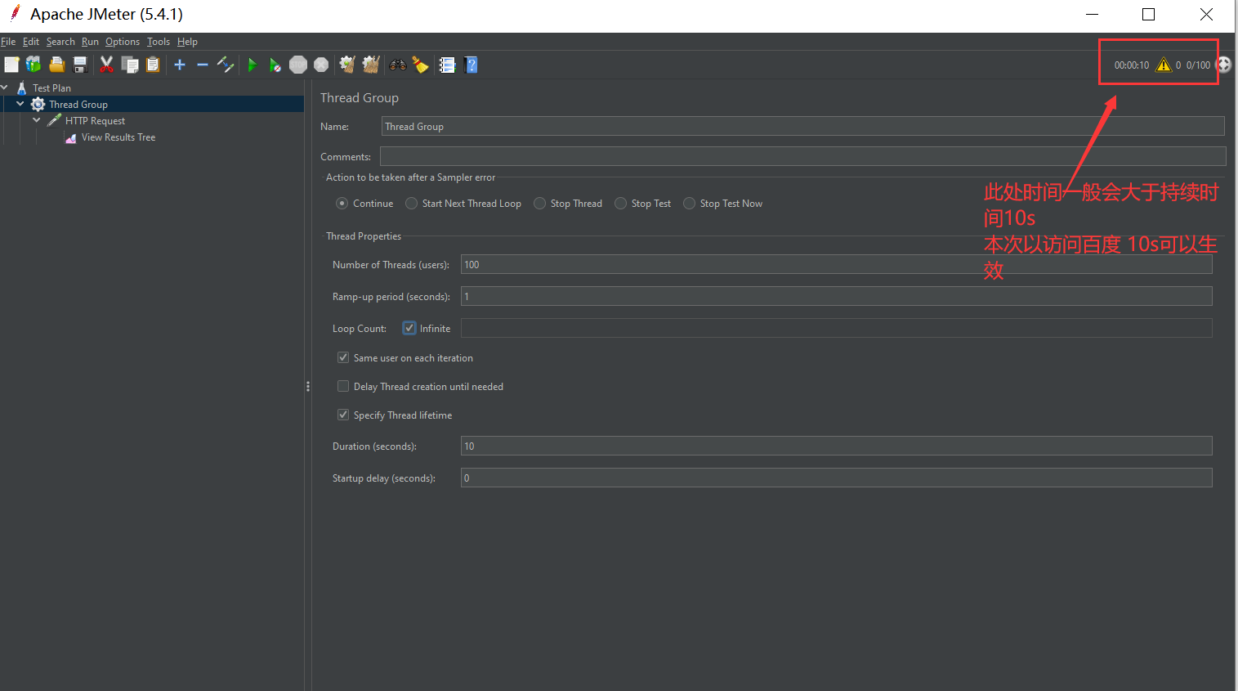Collapse the Thread Group tree node
The image size is (1238, 691).
pyautogui.click(x=20, y=104)
